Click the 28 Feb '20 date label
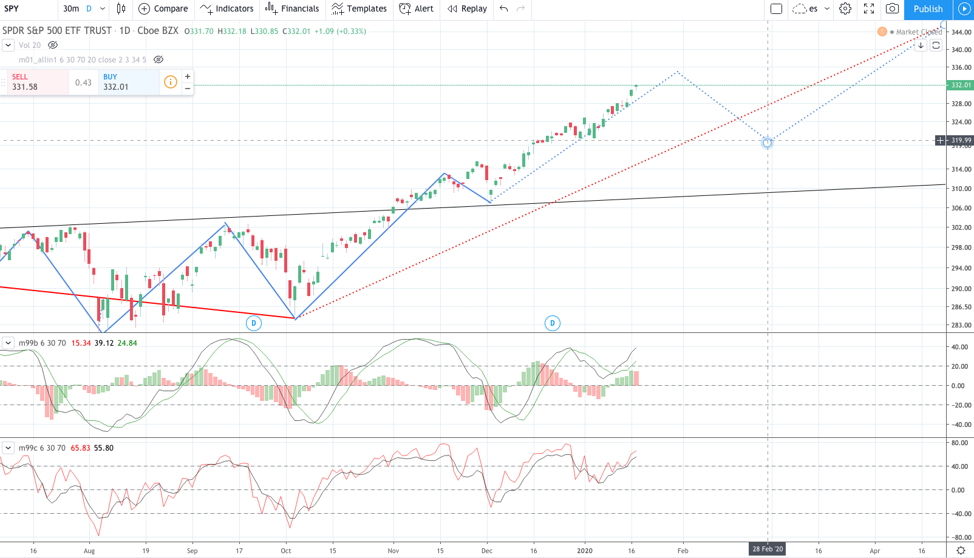Viewport: 974px width, 558px height. click(768, 549)
